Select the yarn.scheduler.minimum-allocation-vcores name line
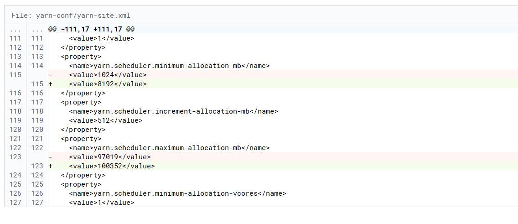Image resolution: width=518 pixels, height=224 pixels. 177,193
